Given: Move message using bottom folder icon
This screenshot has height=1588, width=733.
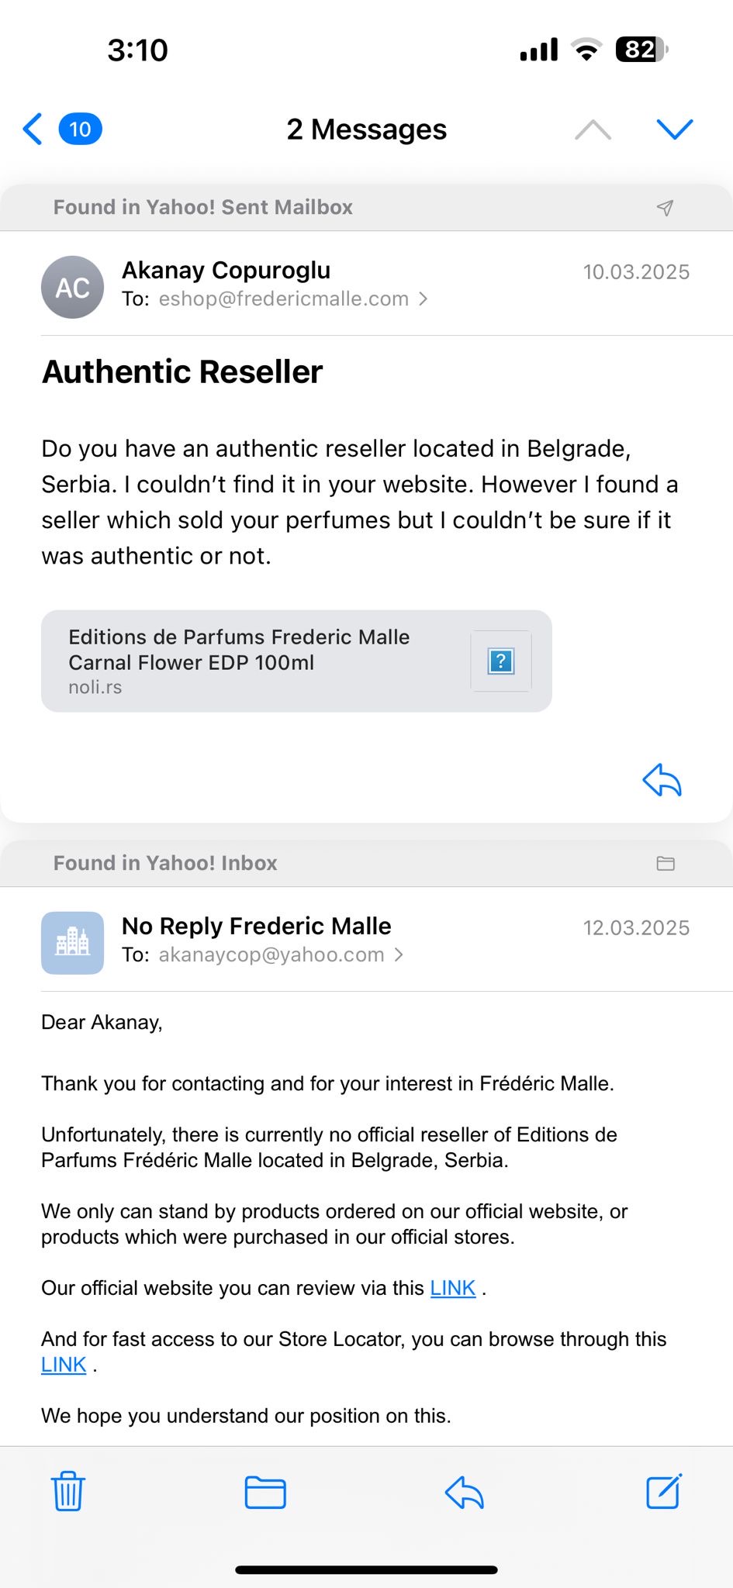Looking at the screenshot, I should coord(265,1492).
